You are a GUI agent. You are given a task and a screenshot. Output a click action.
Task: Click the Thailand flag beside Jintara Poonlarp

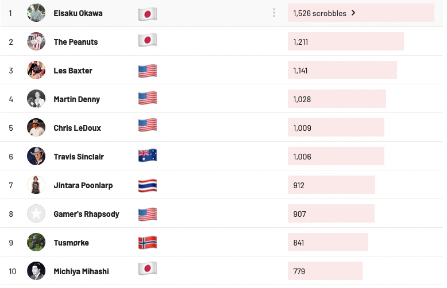(x=148, y=185)
